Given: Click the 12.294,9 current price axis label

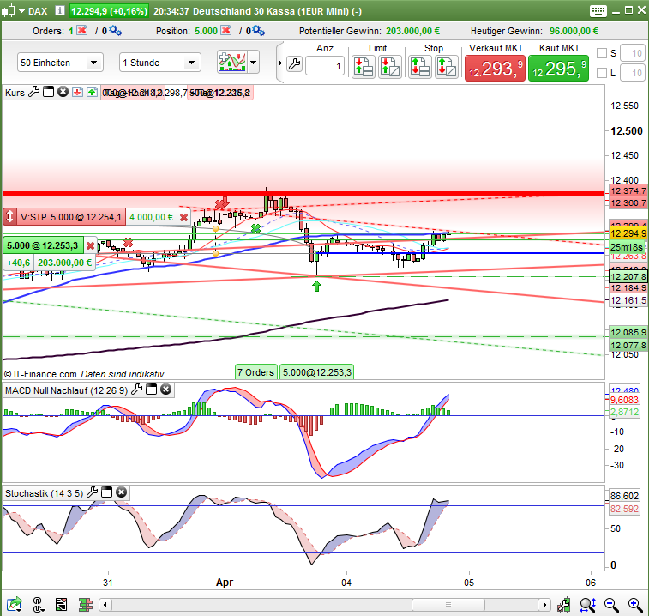Looking at the screenshot, I should (628, 233).
